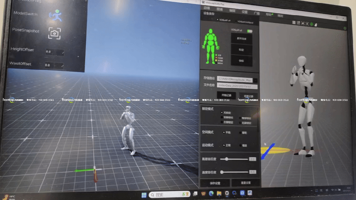Click the file name input field
Screen dimensions: 356x200
[237, 86]
